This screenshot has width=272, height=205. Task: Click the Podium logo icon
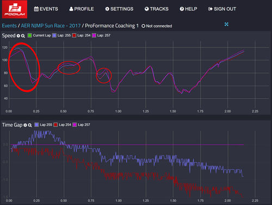click(15, 9)
